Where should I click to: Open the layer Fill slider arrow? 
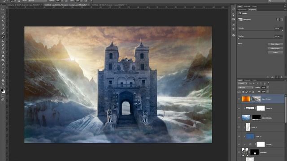[268, 92]
